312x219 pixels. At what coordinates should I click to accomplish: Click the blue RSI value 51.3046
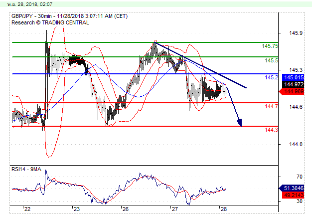pos(293,188)
